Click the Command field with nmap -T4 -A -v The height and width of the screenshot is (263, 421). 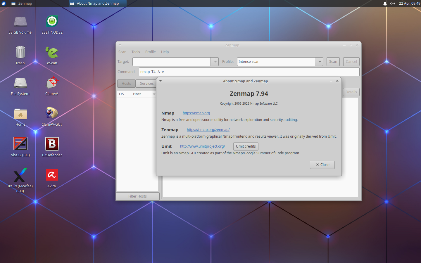[x=249, y=72]
